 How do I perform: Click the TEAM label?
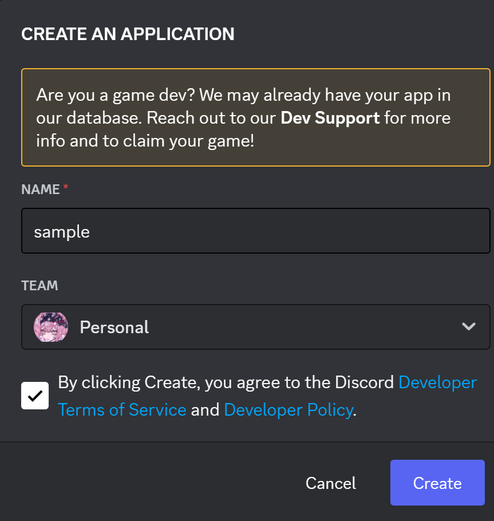click(x=39, y=285)
